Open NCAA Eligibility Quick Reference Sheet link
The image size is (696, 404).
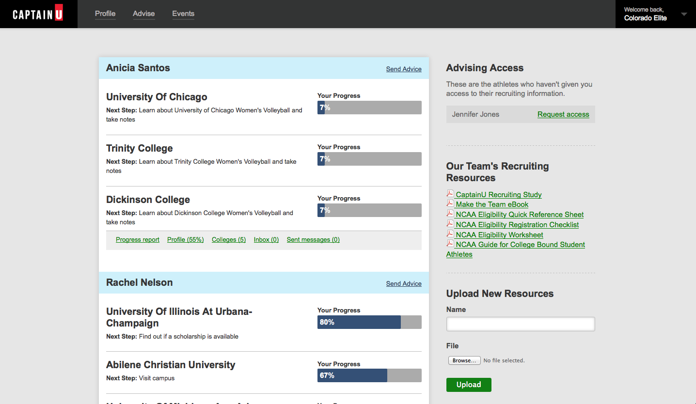click(x=520, y=215)
